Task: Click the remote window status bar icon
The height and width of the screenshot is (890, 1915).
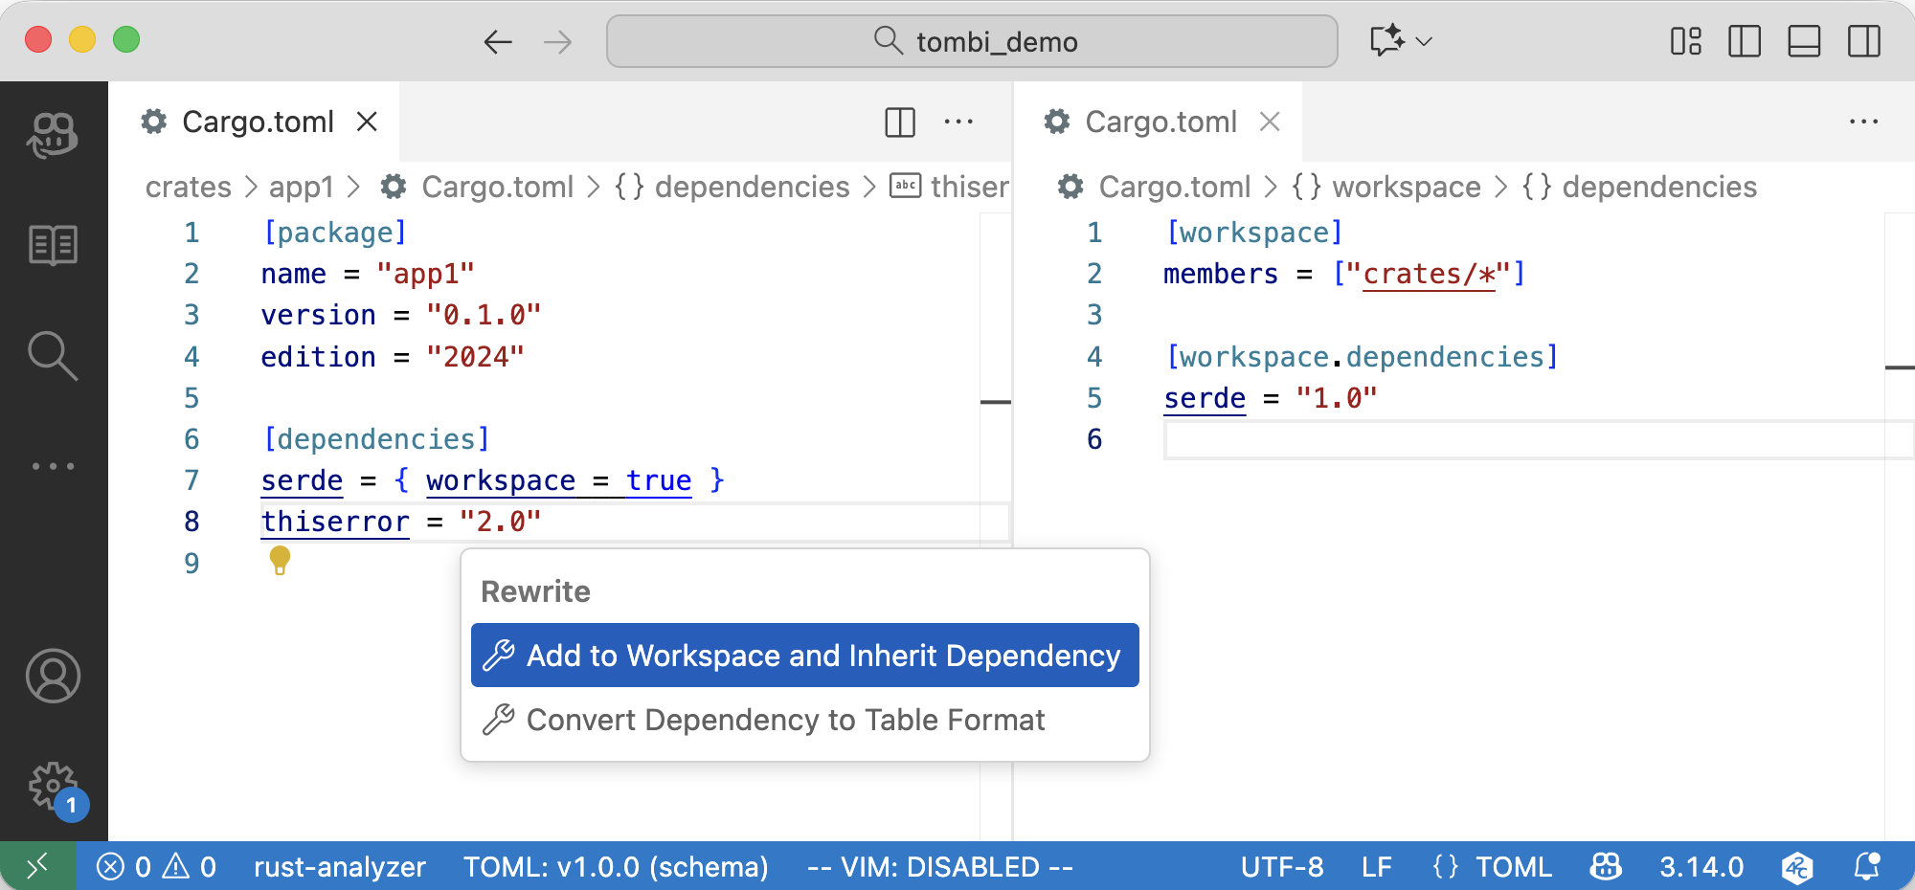Action: [x=37, y=867]
